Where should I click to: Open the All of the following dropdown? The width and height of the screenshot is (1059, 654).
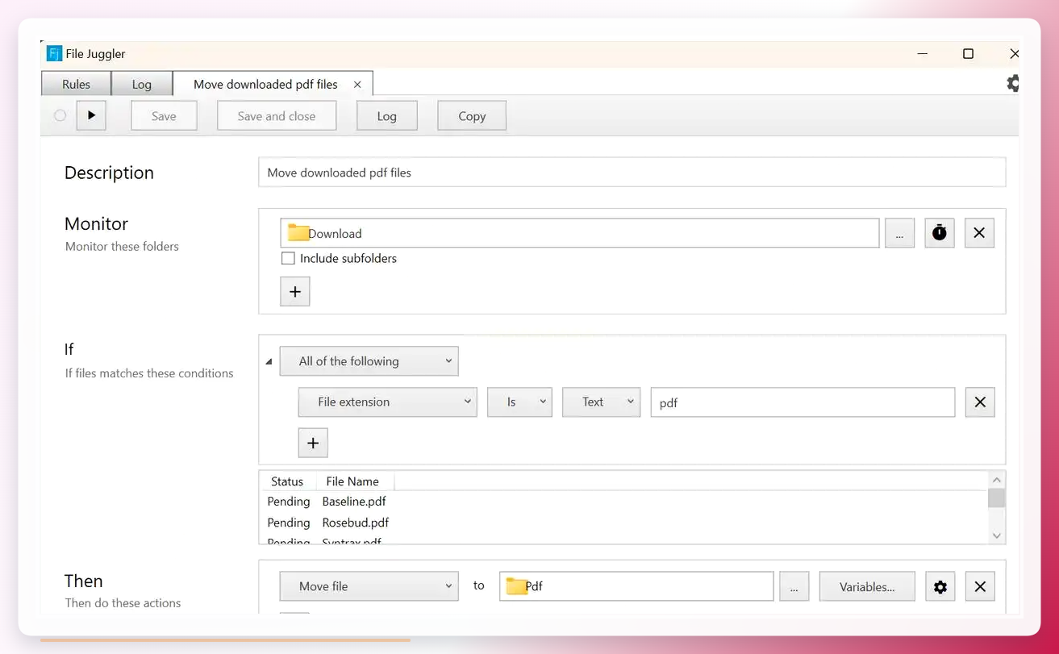coord(369,361)
